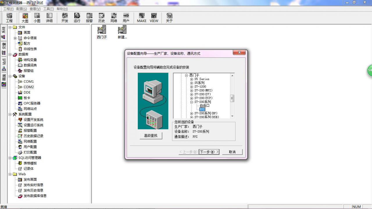Viewport: 372px width, 209px height.
Task: Open the MAKE tool in toolbar
Action: pos(142,18)
